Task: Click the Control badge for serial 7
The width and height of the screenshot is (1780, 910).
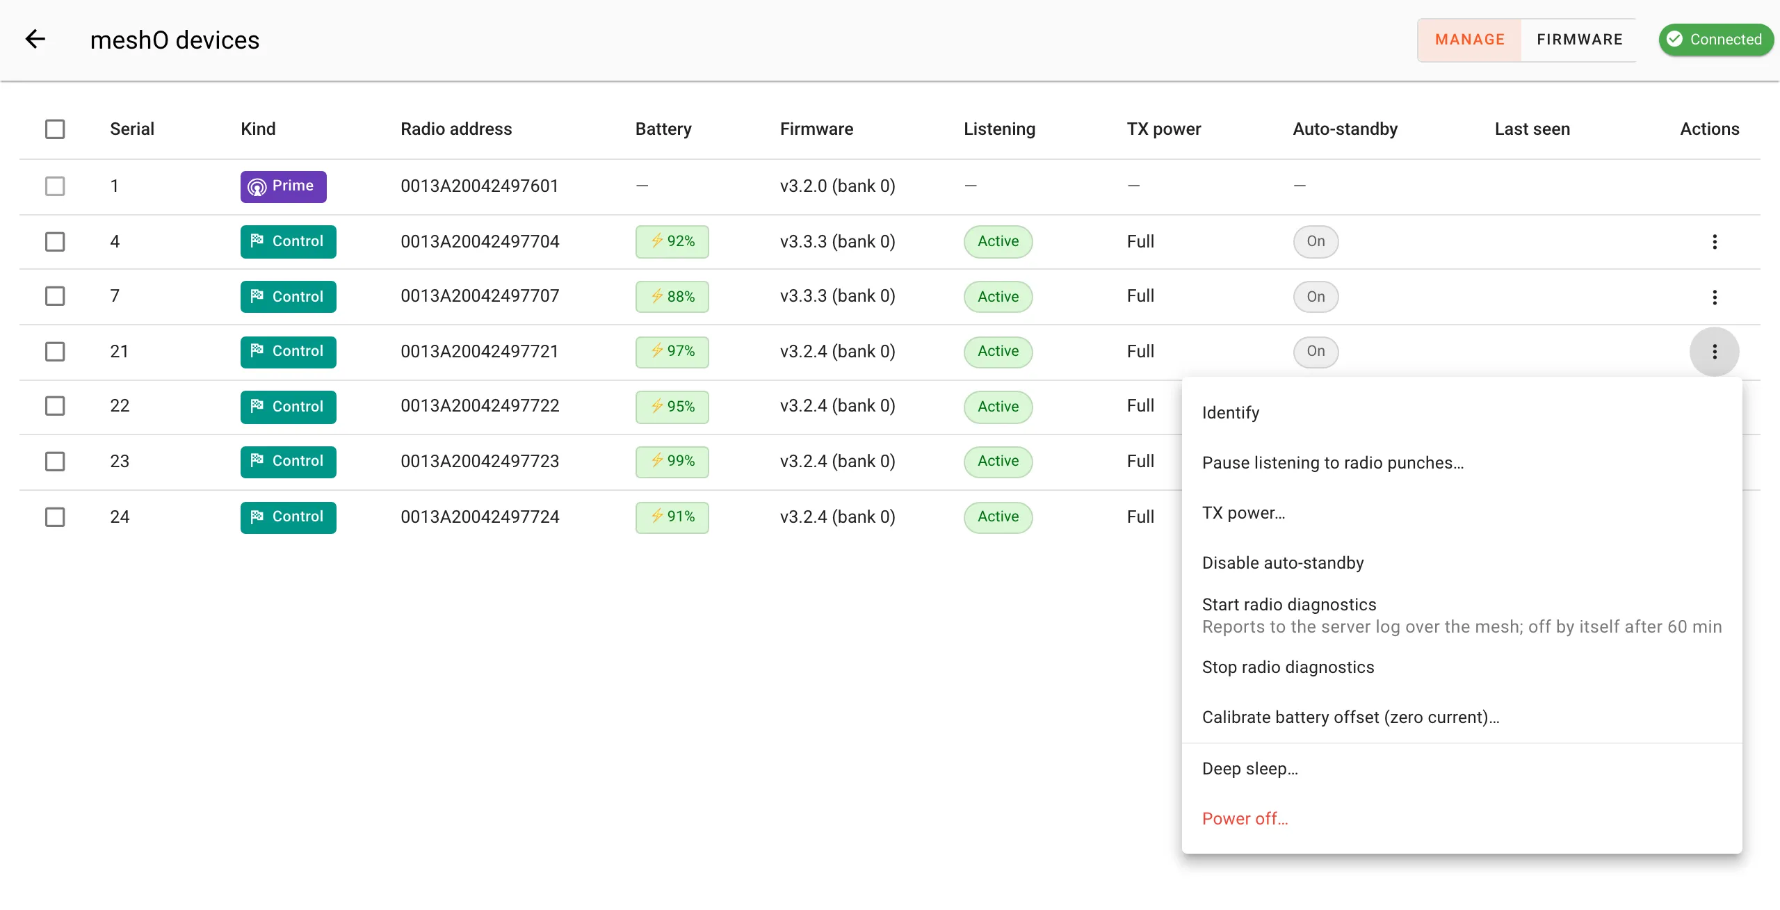Action: [x=288, y=297]
